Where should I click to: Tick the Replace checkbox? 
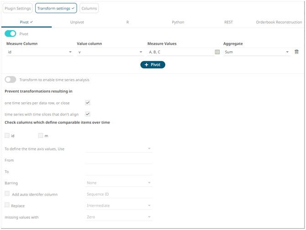click(x=7, y=205)
